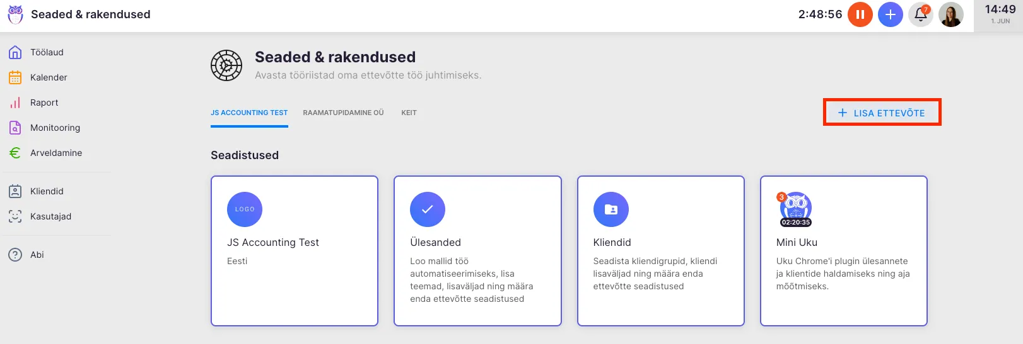Open the user profile avatar
Screen dimensions: 1023x344
(950, 14)
